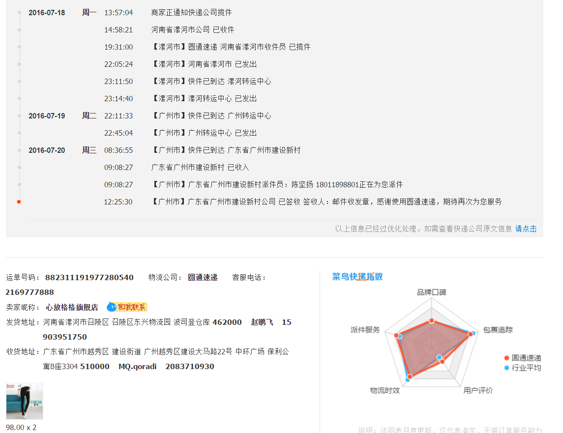
Task: Click the 和我联系 chat button
Action: (131, 307)
